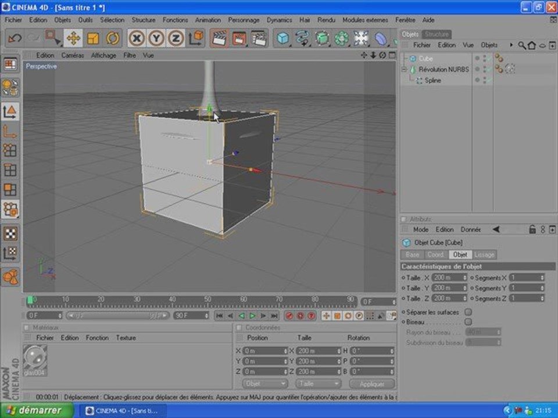Open the array modeling objects icon
The image size is (558, 418).
click(x=341, y=38)
